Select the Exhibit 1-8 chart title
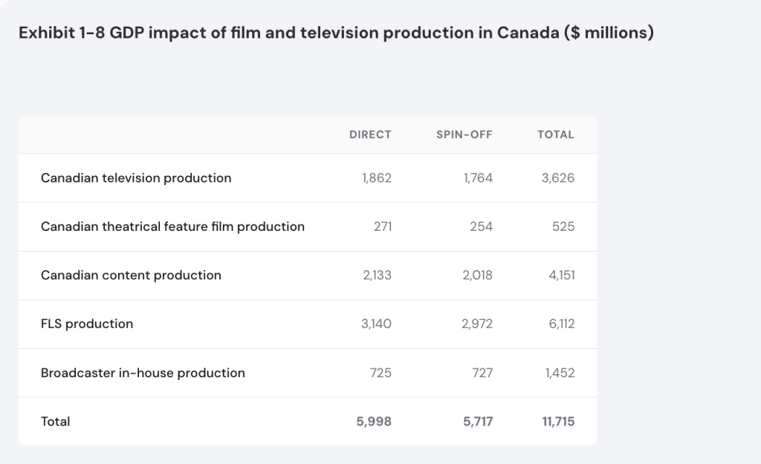761x464 pixels. click(x=336, y=33)
